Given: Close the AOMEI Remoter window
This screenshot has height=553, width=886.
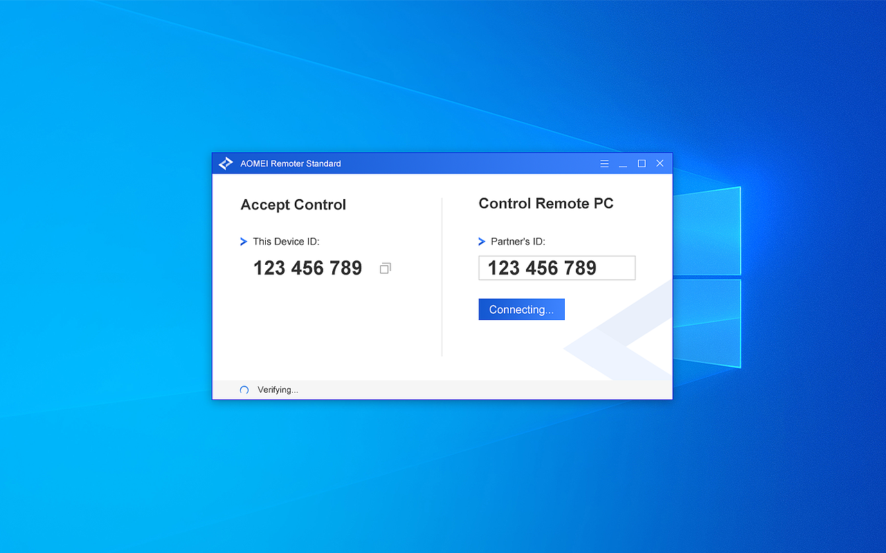Looking at the screenshot, I should [x=660, y=164].
